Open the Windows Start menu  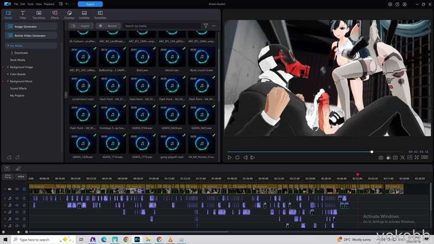coord(5,240)
